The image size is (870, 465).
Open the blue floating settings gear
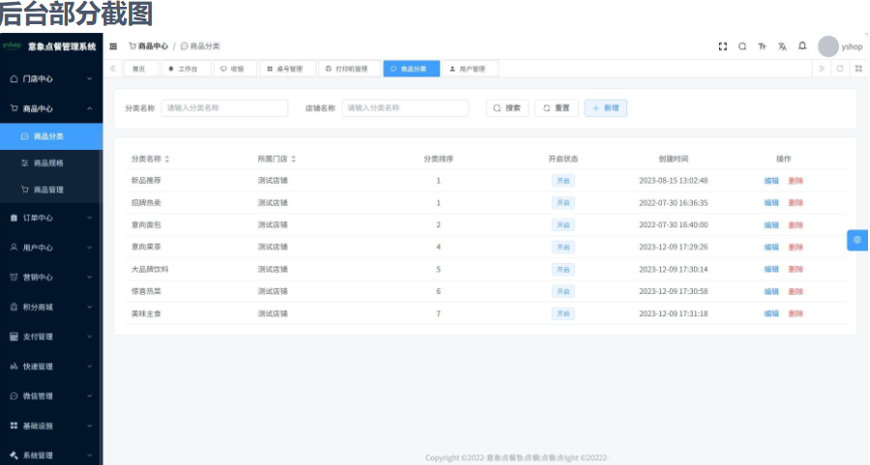click(x=857, y=240)
